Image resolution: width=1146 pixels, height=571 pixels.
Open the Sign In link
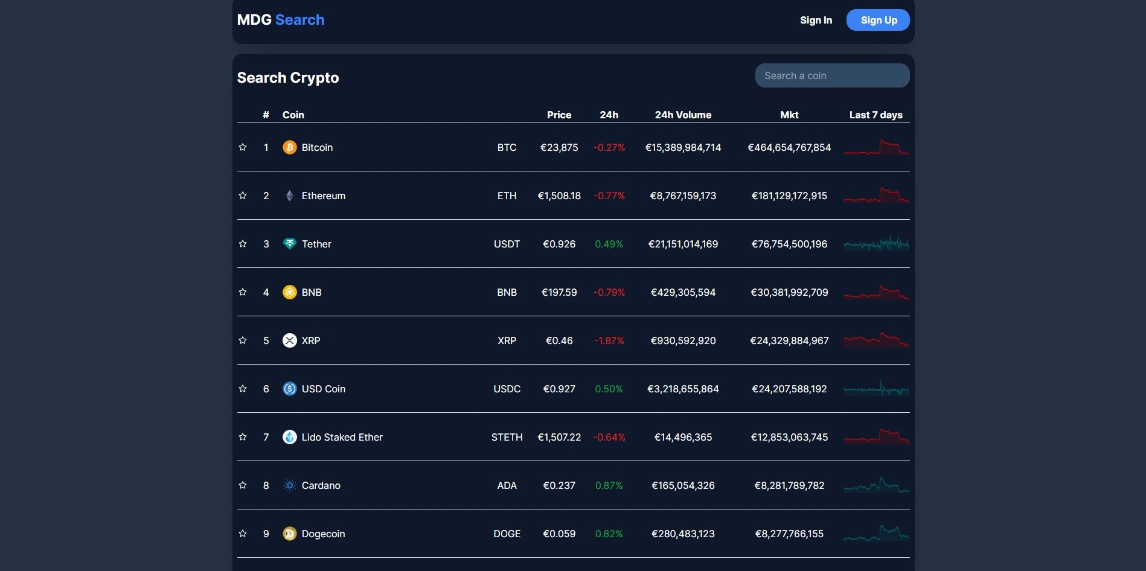[x=816, y=20]
